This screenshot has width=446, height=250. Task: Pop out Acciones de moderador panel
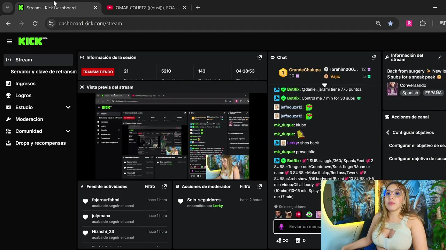tap(260, 186)
